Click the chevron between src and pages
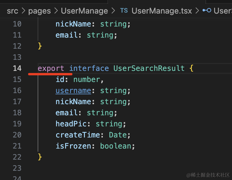The image size is (232, 180). 23,11
